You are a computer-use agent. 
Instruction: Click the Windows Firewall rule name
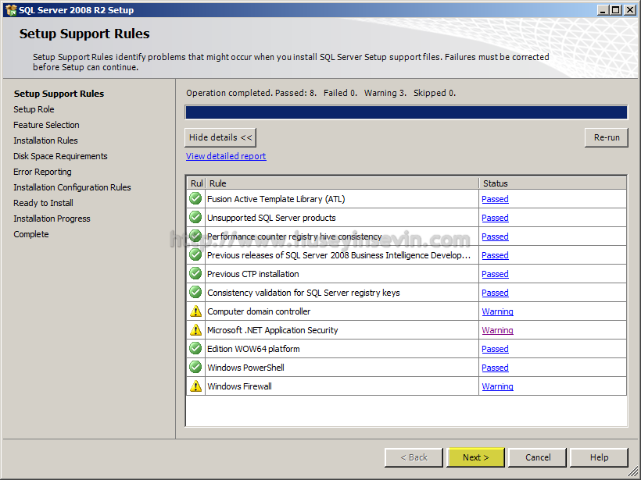[239, 386]
